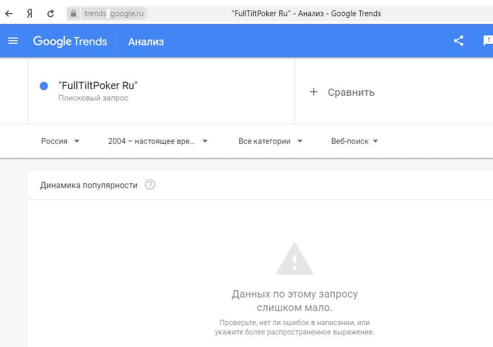493x347 pixels.
Task: Click the blue dot color marker
Action: [x=44, y=86]
